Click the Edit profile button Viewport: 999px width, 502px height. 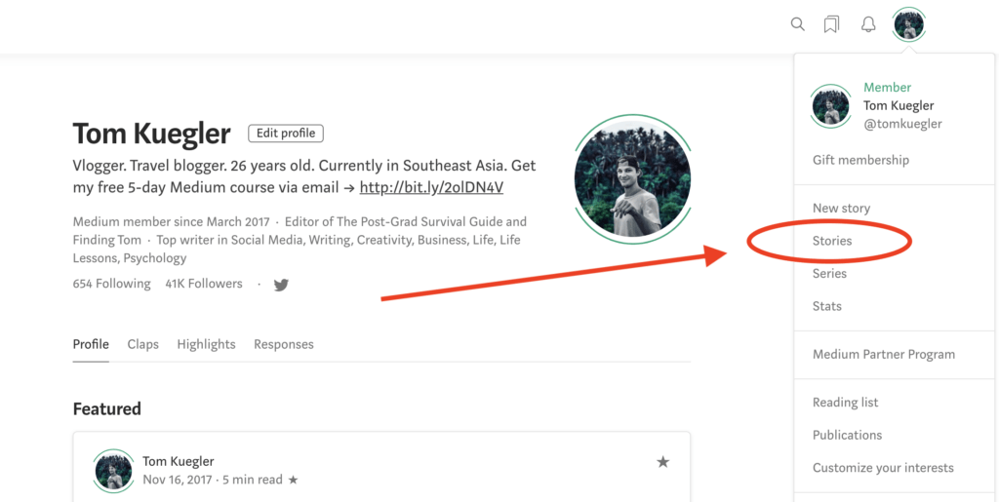click(x=286, y=133)
